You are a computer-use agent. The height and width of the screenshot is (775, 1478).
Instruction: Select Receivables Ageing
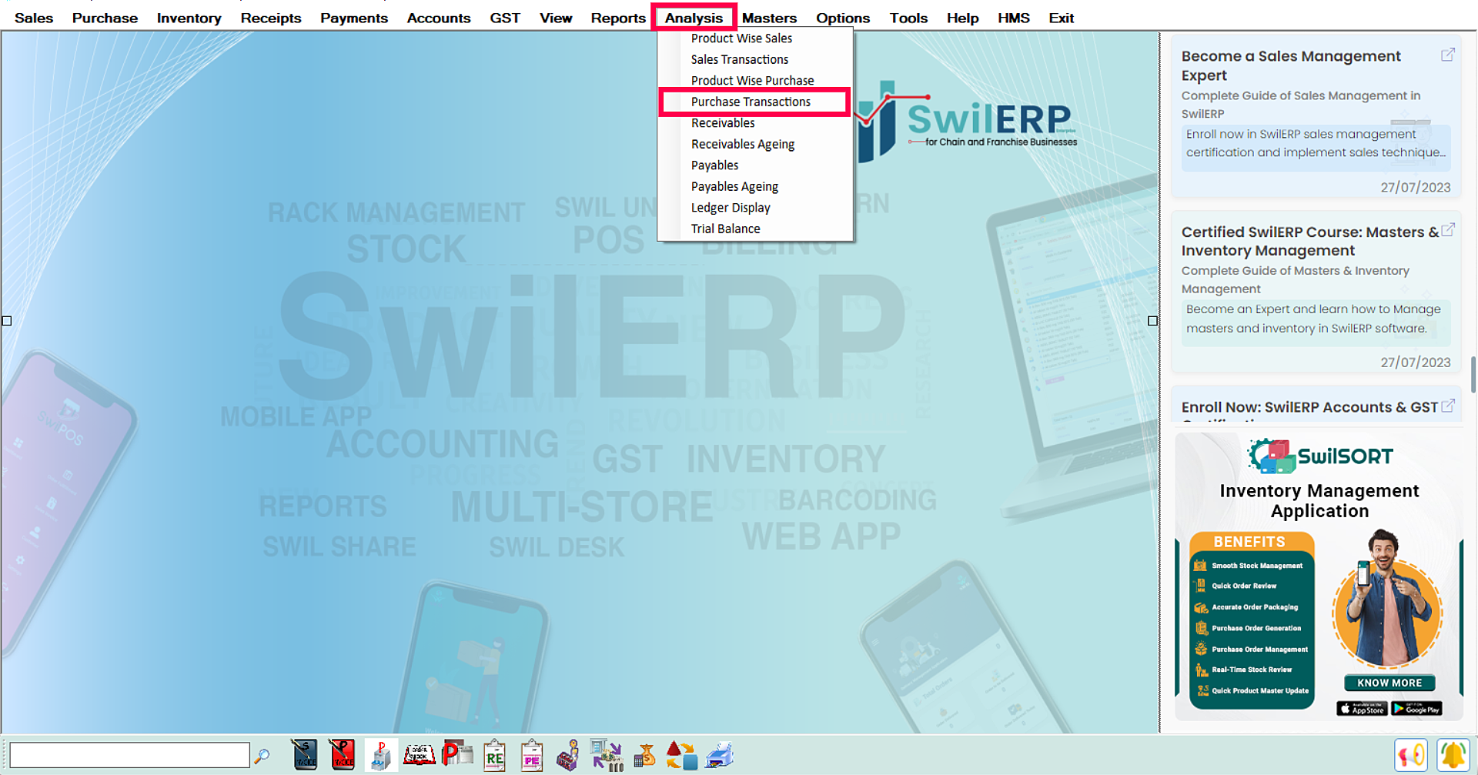[x=755, y=144]
